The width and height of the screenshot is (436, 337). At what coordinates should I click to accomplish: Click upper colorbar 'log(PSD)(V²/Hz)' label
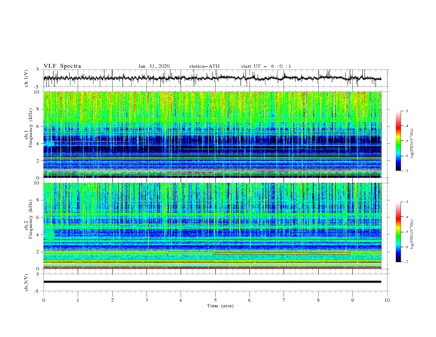pyautogui.click(x=412, y=144)
